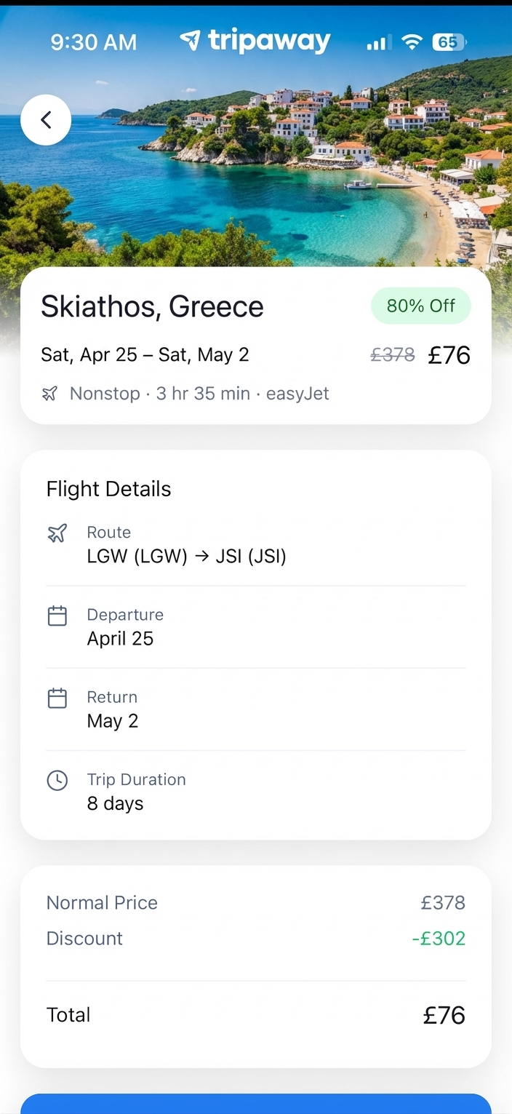This screenshot has height=1114, width=512.
Task: Tap the April 25 departure date
Action: [120, 639]
